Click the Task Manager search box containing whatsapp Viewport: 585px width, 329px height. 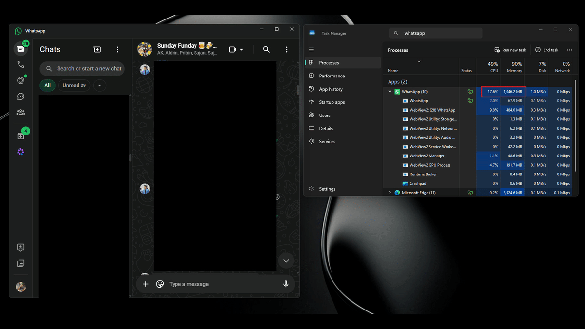(435, 33)
